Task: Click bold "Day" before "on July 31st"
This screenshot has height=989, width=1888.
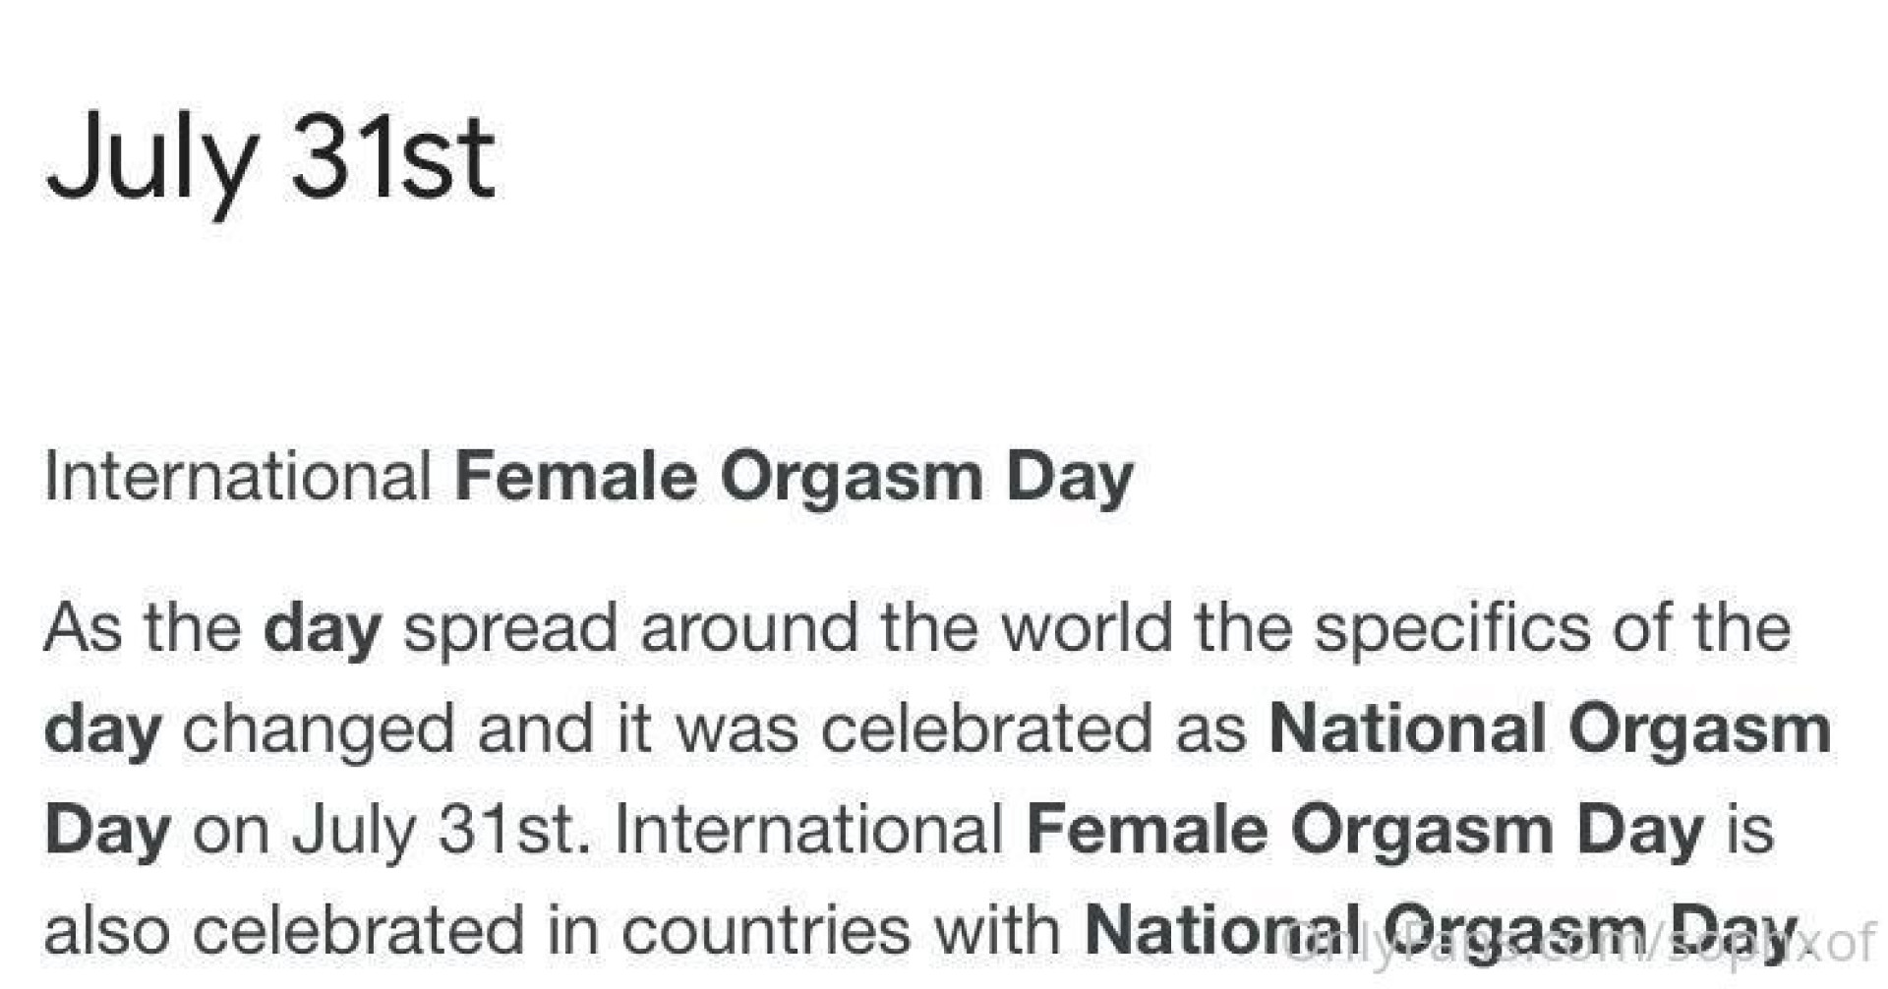Action: tap(108, 833)
